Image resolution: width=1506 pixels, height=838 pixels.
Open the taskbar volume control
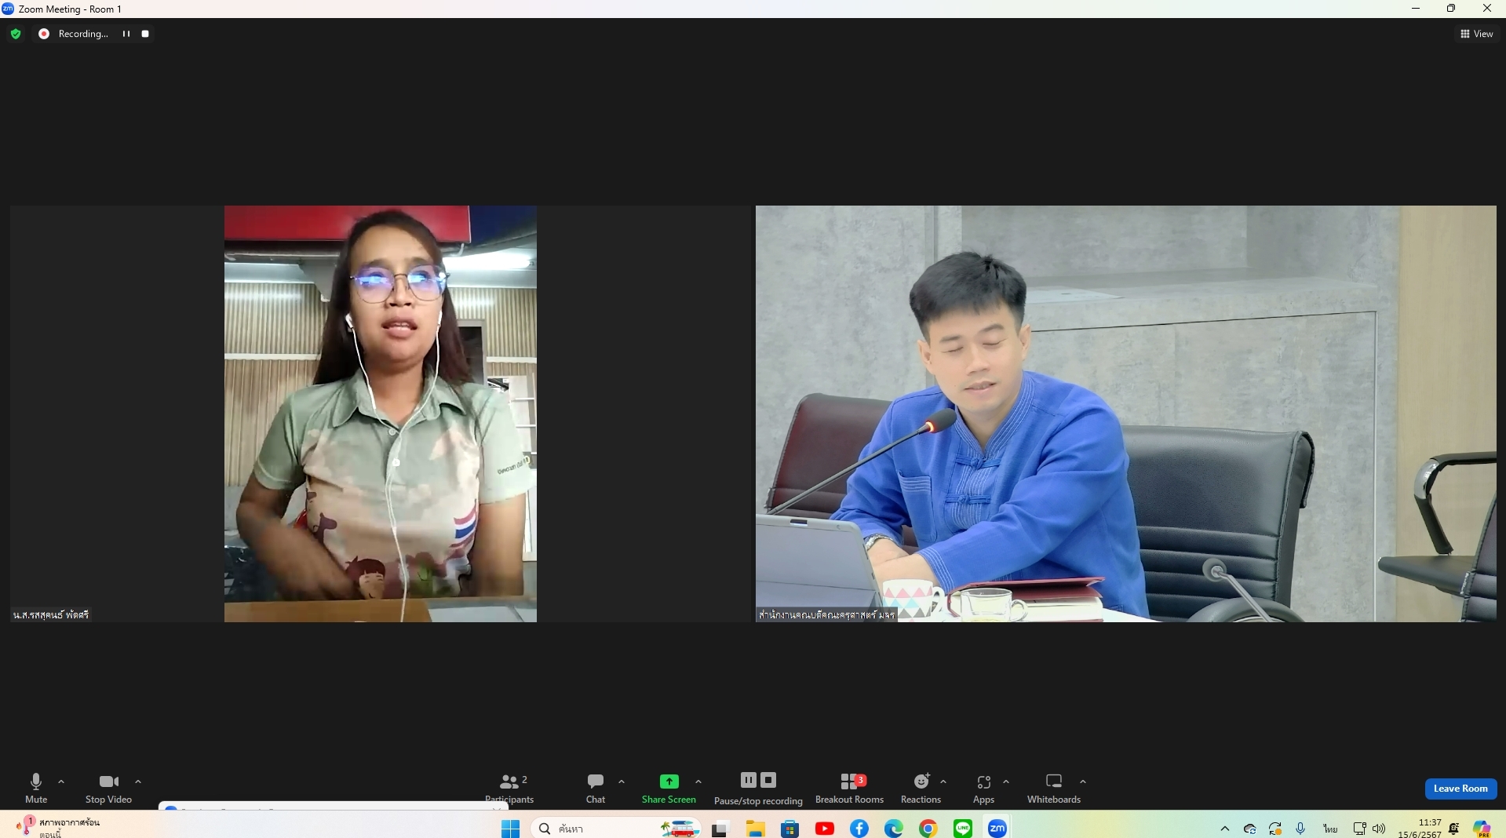pyautogui.click(x=1379, y=829)
